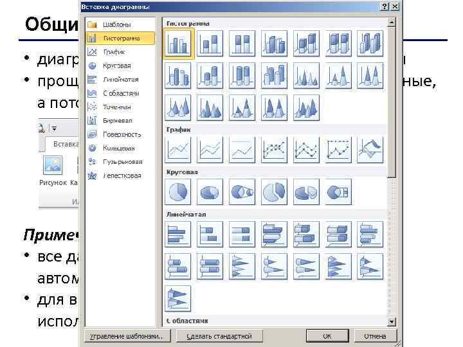
Task: Click the Сделать стандартной button
Action: 219,336
